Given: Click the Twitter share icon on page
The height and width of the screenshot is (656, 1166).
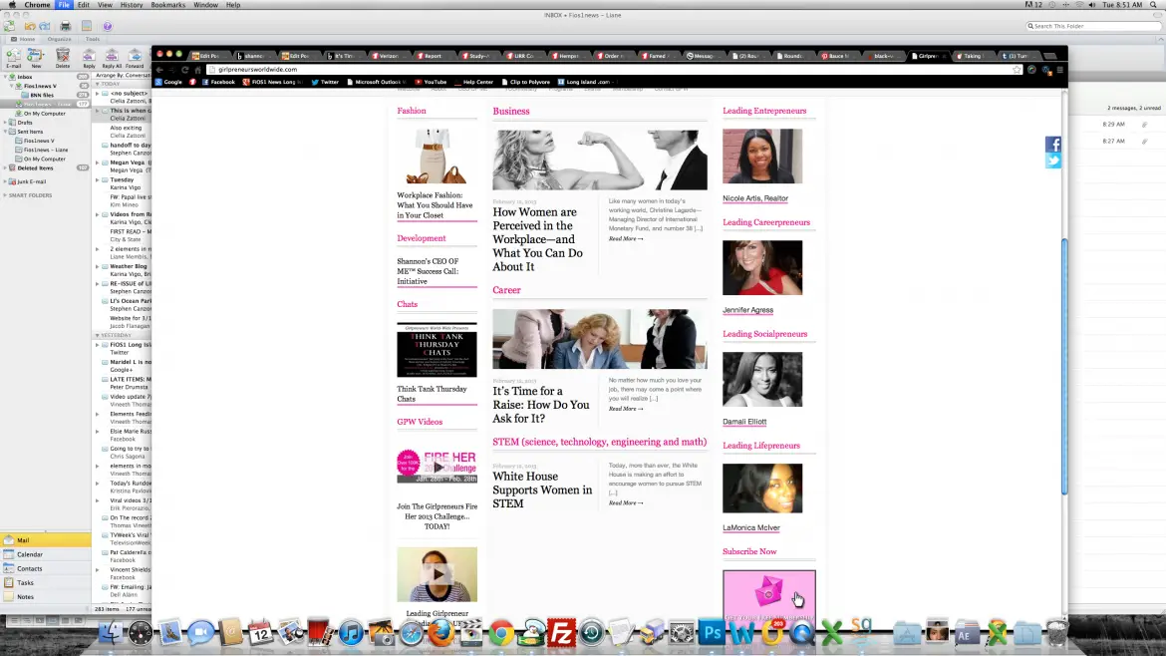Looking at the screenshot, I should pyautogui.click(x=1053, y=161).
